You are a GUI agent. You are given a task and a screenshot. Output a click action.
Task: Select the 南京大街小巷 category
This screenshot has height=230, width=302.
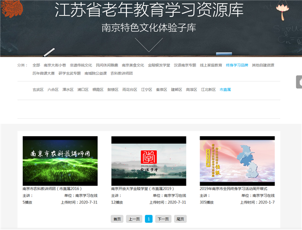click(55, 65)
